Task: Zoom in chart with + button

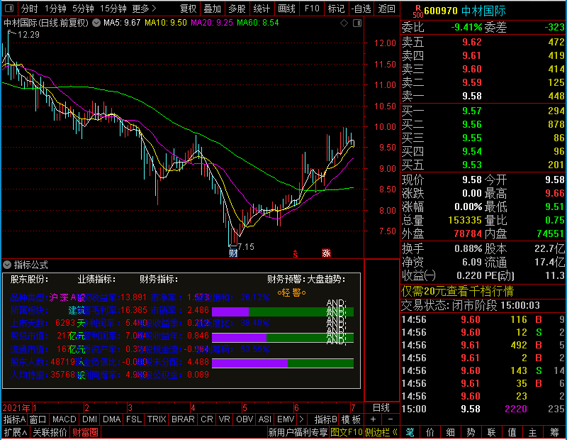Action: (374, 419)
